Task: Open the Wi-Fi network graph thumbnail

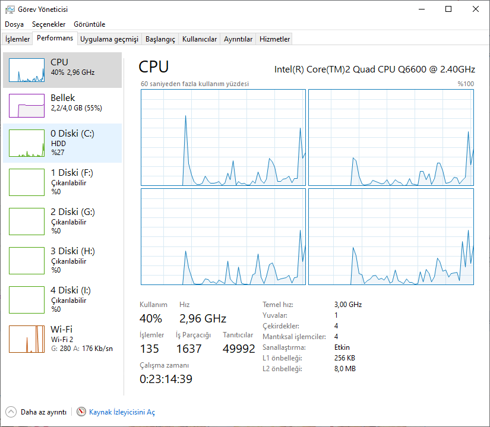Action: (x=27, y=339)
